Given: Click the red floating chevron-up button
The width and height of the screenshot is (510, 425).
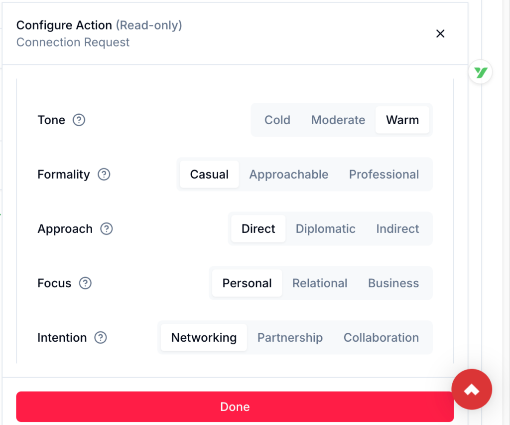Looking at the screenshot, I should pos(472,390).
